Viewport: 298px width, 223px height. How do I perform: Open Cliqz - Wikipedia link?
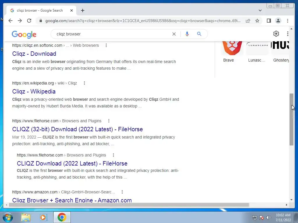(34, 91)
